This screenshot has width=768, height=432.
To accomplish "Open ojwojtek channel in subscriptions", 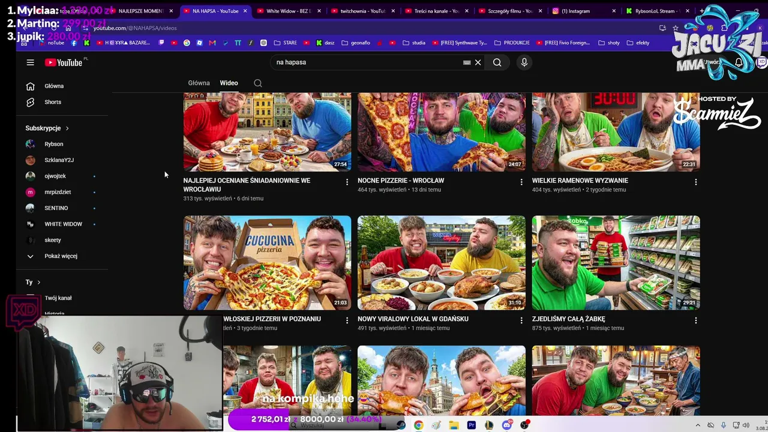I will (55, 176).
